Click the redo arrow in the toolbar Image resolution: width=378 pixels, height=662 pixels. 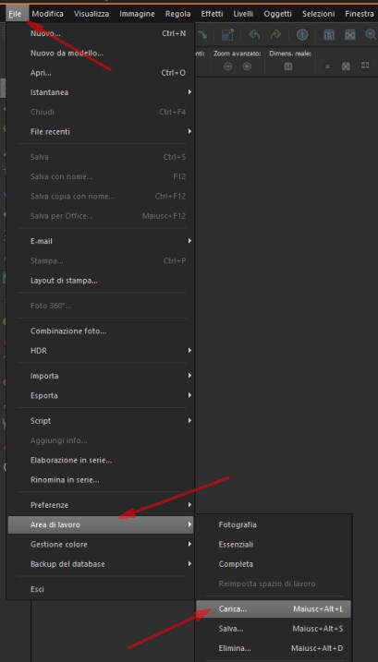[275, 35]
